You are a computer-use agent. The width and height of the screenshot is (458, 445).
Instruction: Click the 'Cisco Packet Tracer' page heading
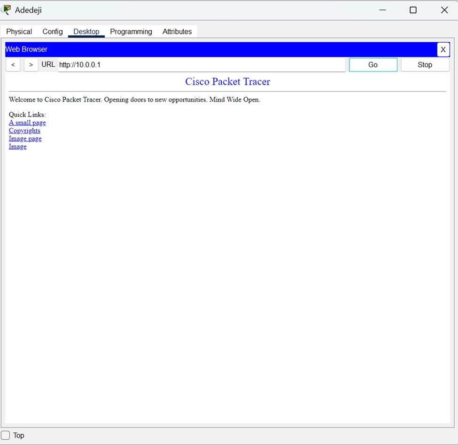[227, 81]
